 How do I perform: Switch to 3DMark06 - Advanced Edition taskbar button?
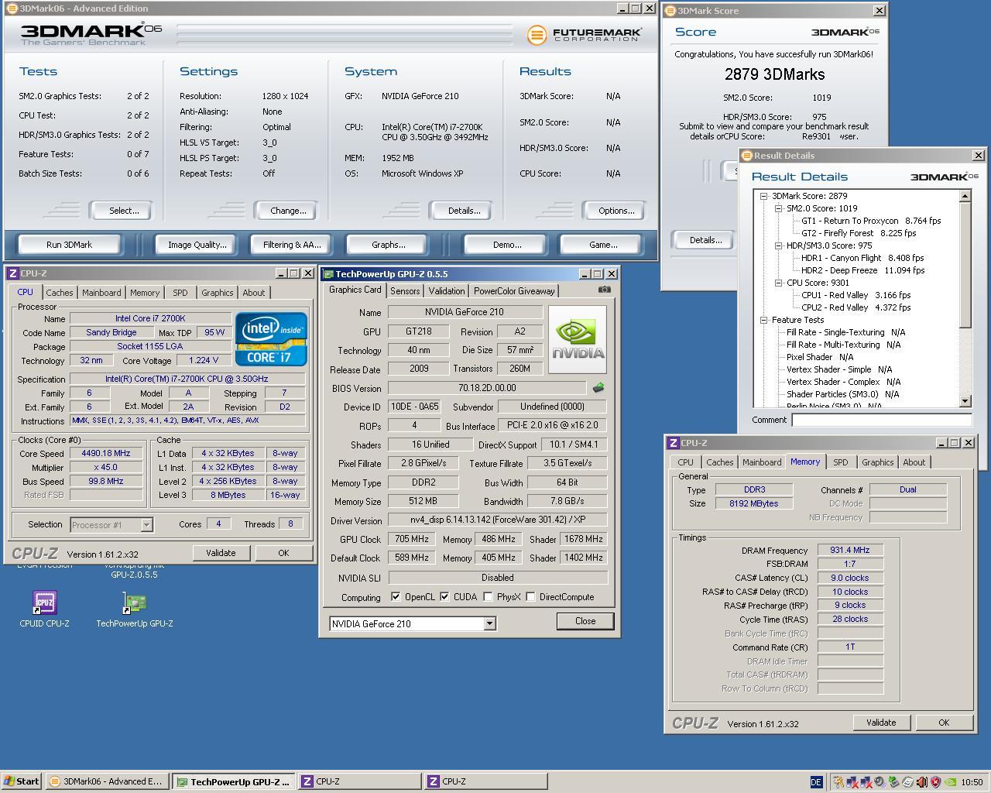click(x=106, y=781)
